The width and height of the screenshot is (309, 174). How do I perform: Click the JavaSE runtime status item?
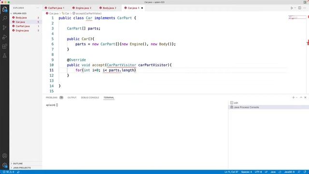point(289,172)
